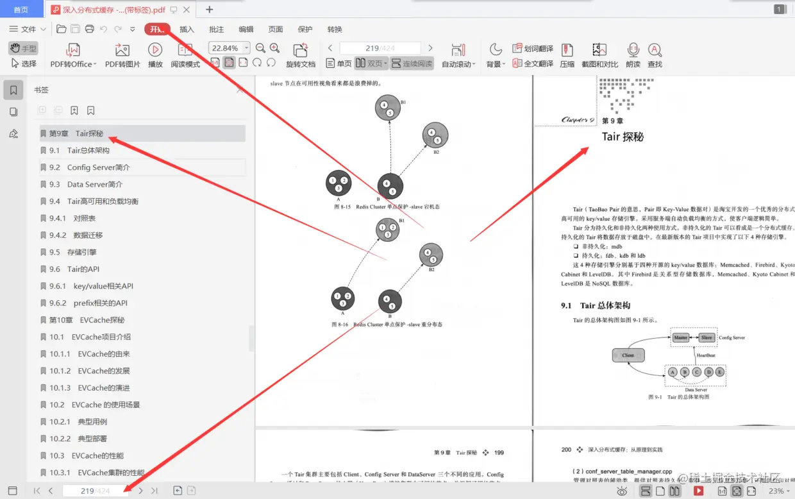
Task: Go to next page with toolbar arrow
Action: [x=430, y=48]
